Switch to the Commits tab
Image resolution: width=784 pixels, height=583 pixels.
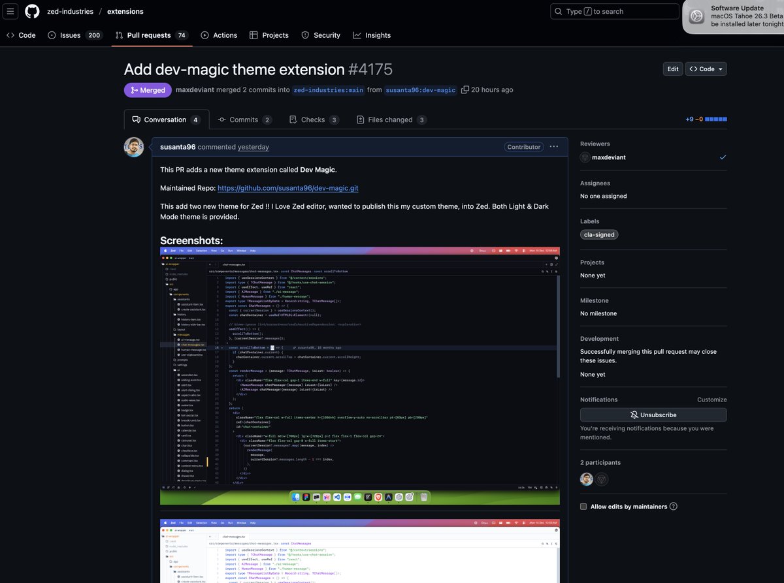(x=244, y=120)
